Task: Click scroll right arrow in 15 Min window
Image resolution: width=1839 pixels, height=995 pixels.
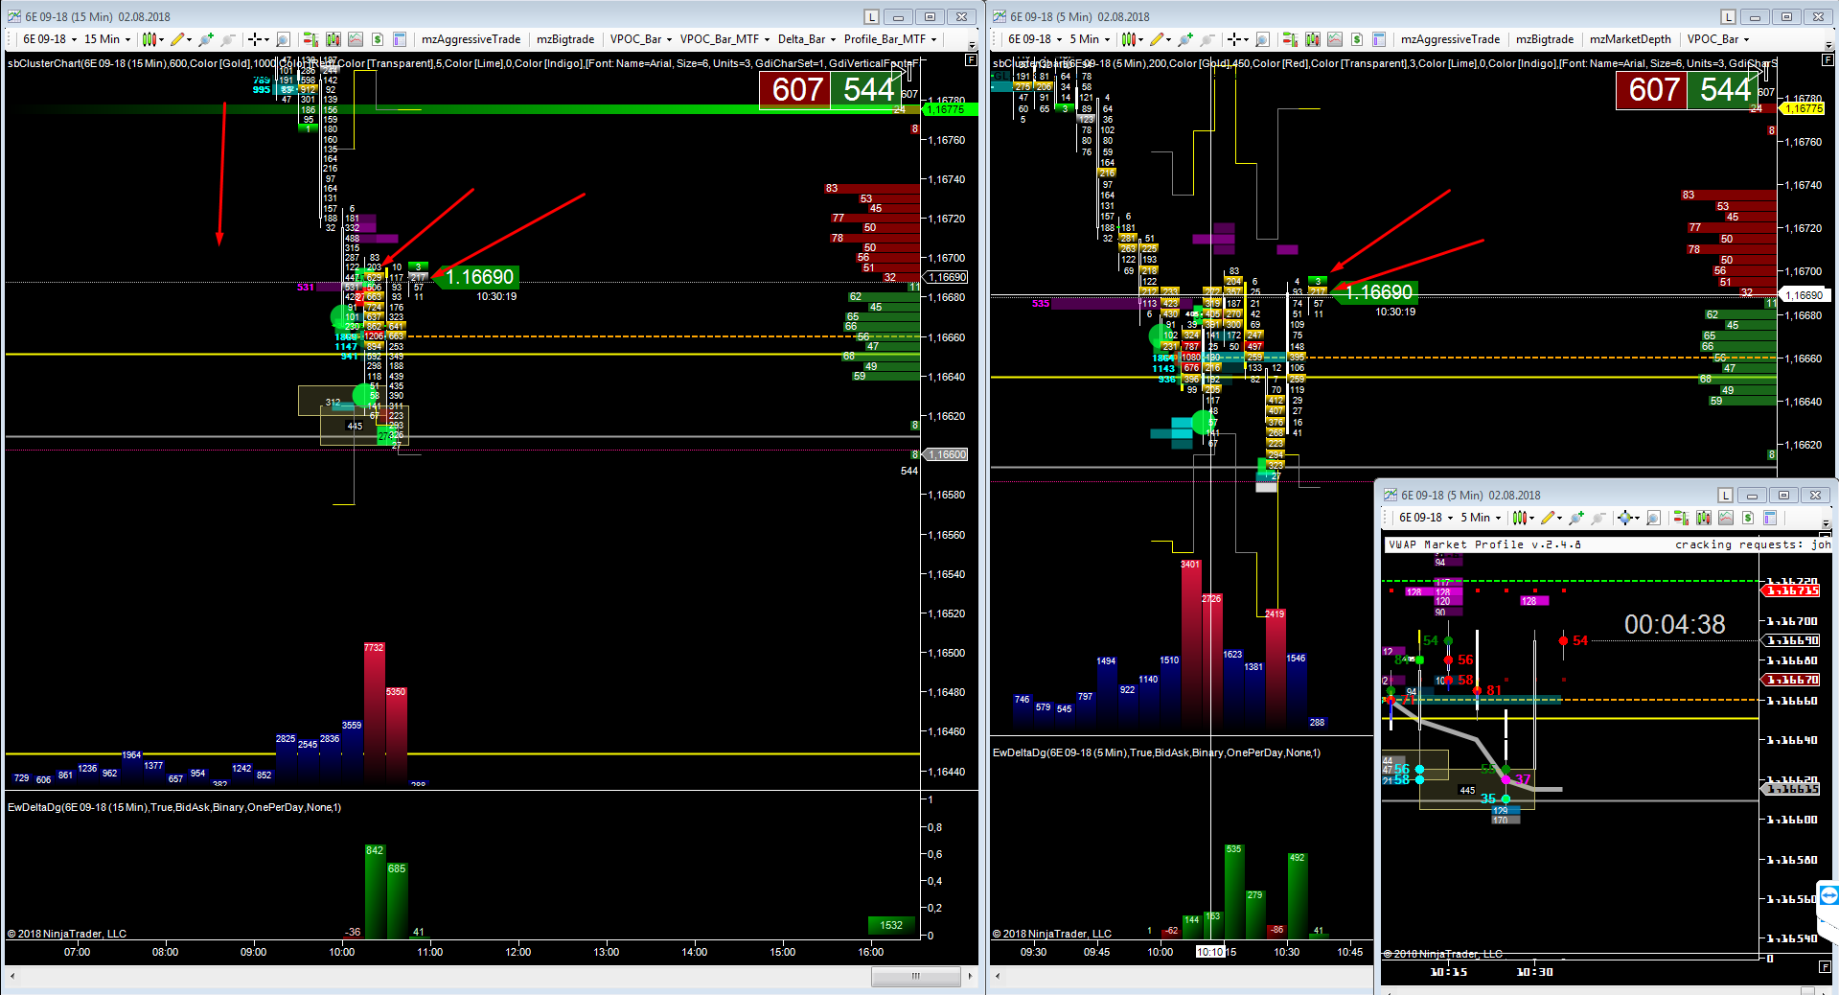Action: point(970,976)
